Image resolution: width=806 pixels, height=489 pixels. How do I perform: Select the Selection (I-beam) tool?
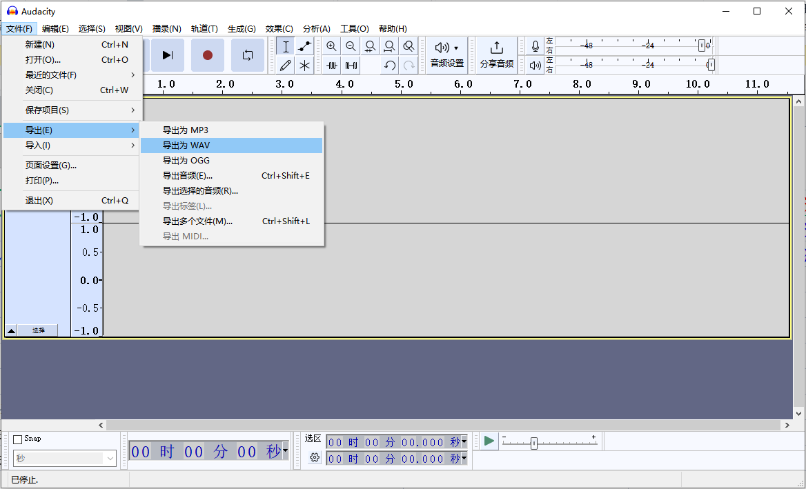click(285, 46)
